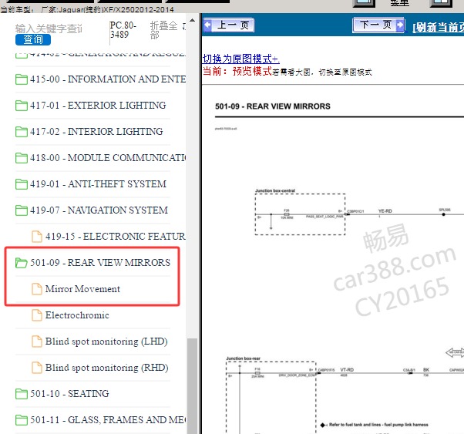Expand 419-01 - ANTI-THEFT SYSTEM tree item
The width and height of the screenshot is (464, 434).
click(98, 184)
